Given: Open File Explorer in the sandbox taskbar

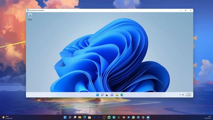Looking at the screenshot, I should point(117,95).
